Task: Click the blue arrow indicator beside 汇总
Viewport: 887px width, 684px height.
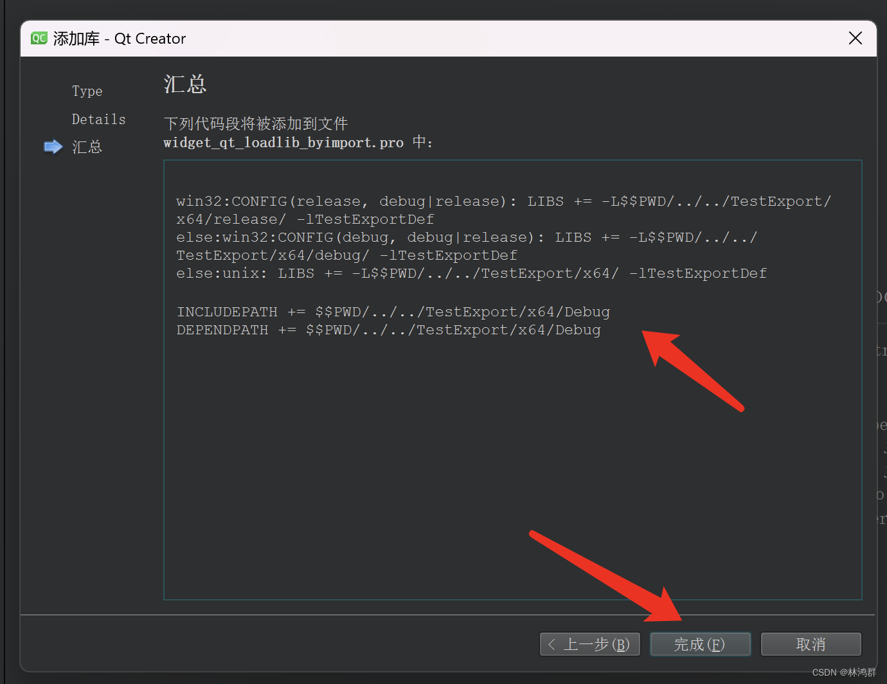Action: point(52,147)
